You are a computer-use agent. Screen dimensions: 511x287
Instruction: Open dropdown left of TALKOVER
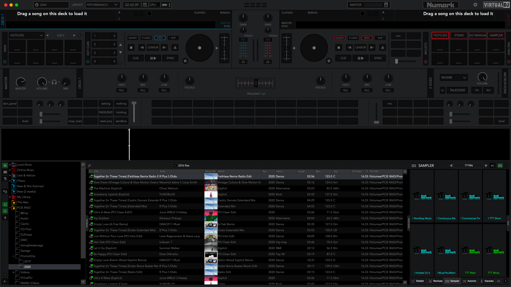coord(442,90)
